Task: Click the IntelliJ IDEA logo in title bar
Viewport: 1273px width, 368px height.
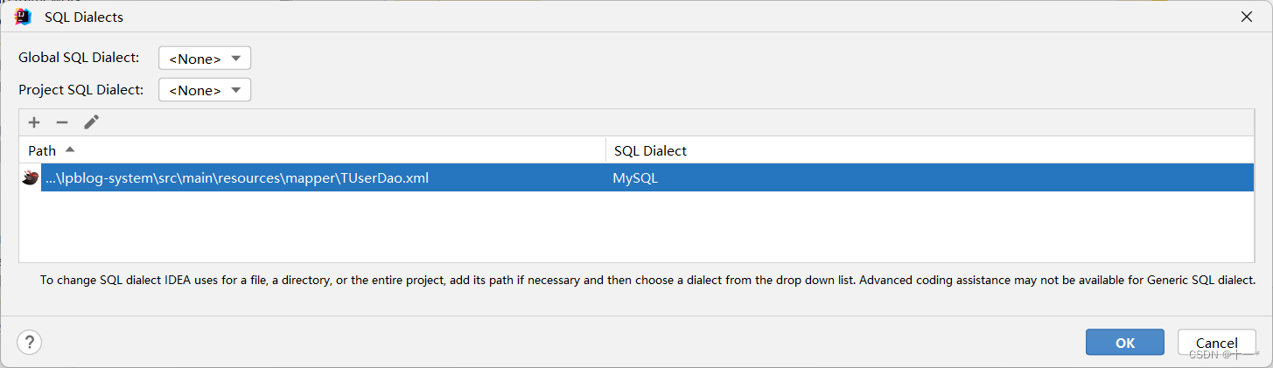Action: tap(24, 17)
